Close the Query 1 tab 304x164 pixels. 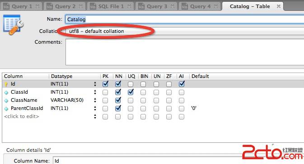(x=37, y=6)
